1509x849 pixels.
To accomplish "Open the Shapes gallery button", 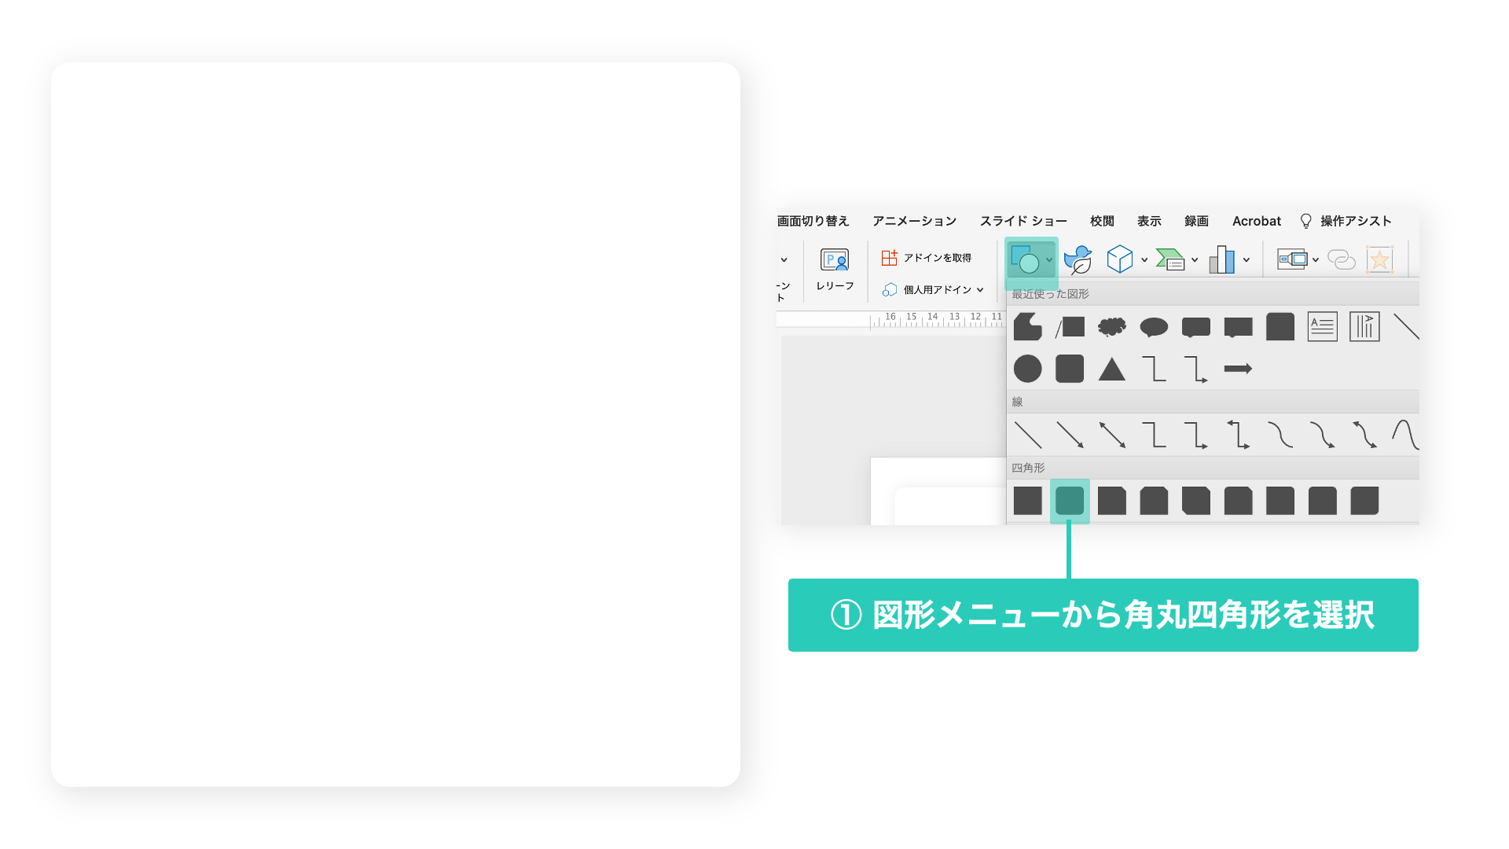I will click(1026, 259).
